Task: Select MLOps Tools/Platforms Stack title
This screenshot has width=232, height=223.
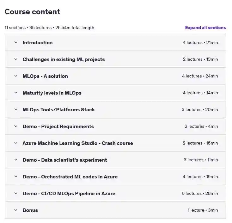Action: pyautogui.click(x=59, y=110)
